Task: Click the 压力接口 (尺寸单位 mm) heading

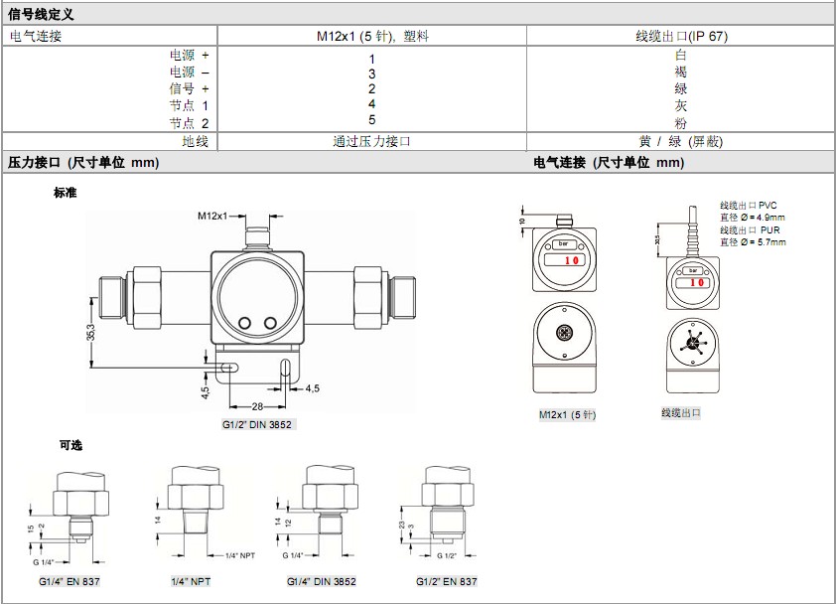Action: (x=83, y=162)
